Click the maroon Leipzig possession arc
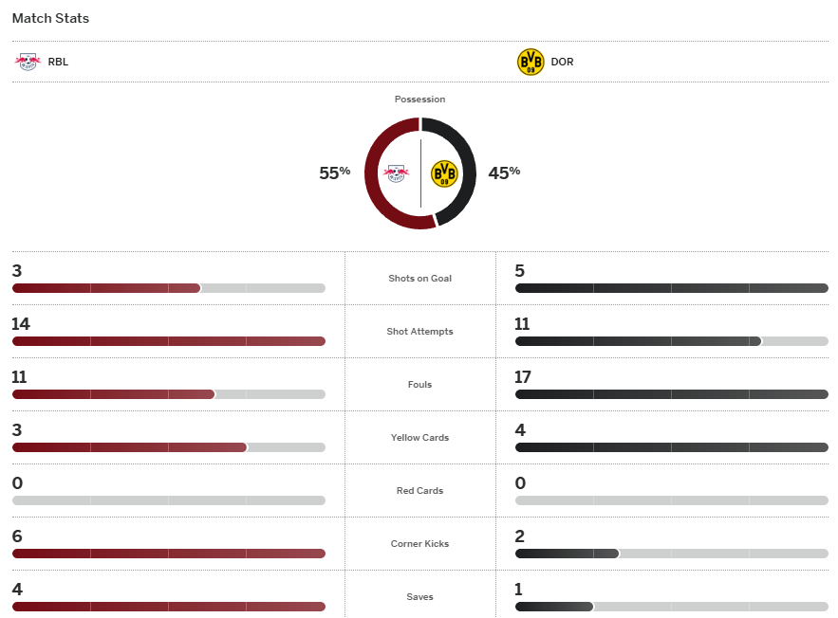Image resolution: width=838 pixels, height=618 pixels. pyautogui.click(x=374, y=180)
